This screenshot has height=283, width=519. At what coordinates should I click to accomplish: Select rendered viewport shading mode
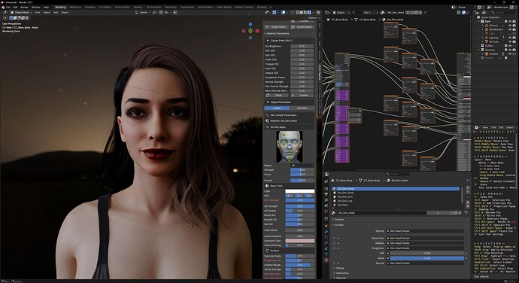(x=310, y=12)
